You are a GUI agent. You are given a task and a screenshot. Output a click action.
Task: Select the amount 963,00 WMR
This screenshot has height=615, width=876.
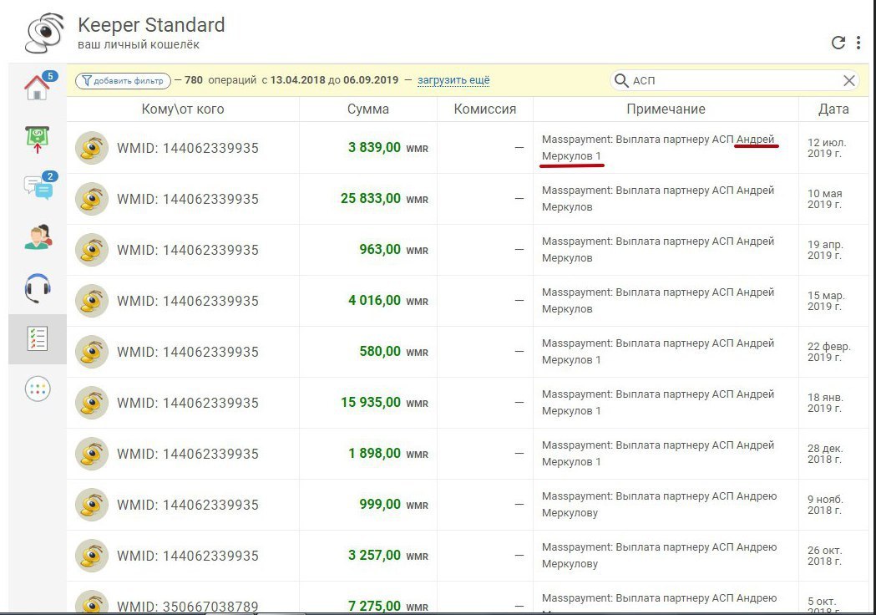(394, 249)
